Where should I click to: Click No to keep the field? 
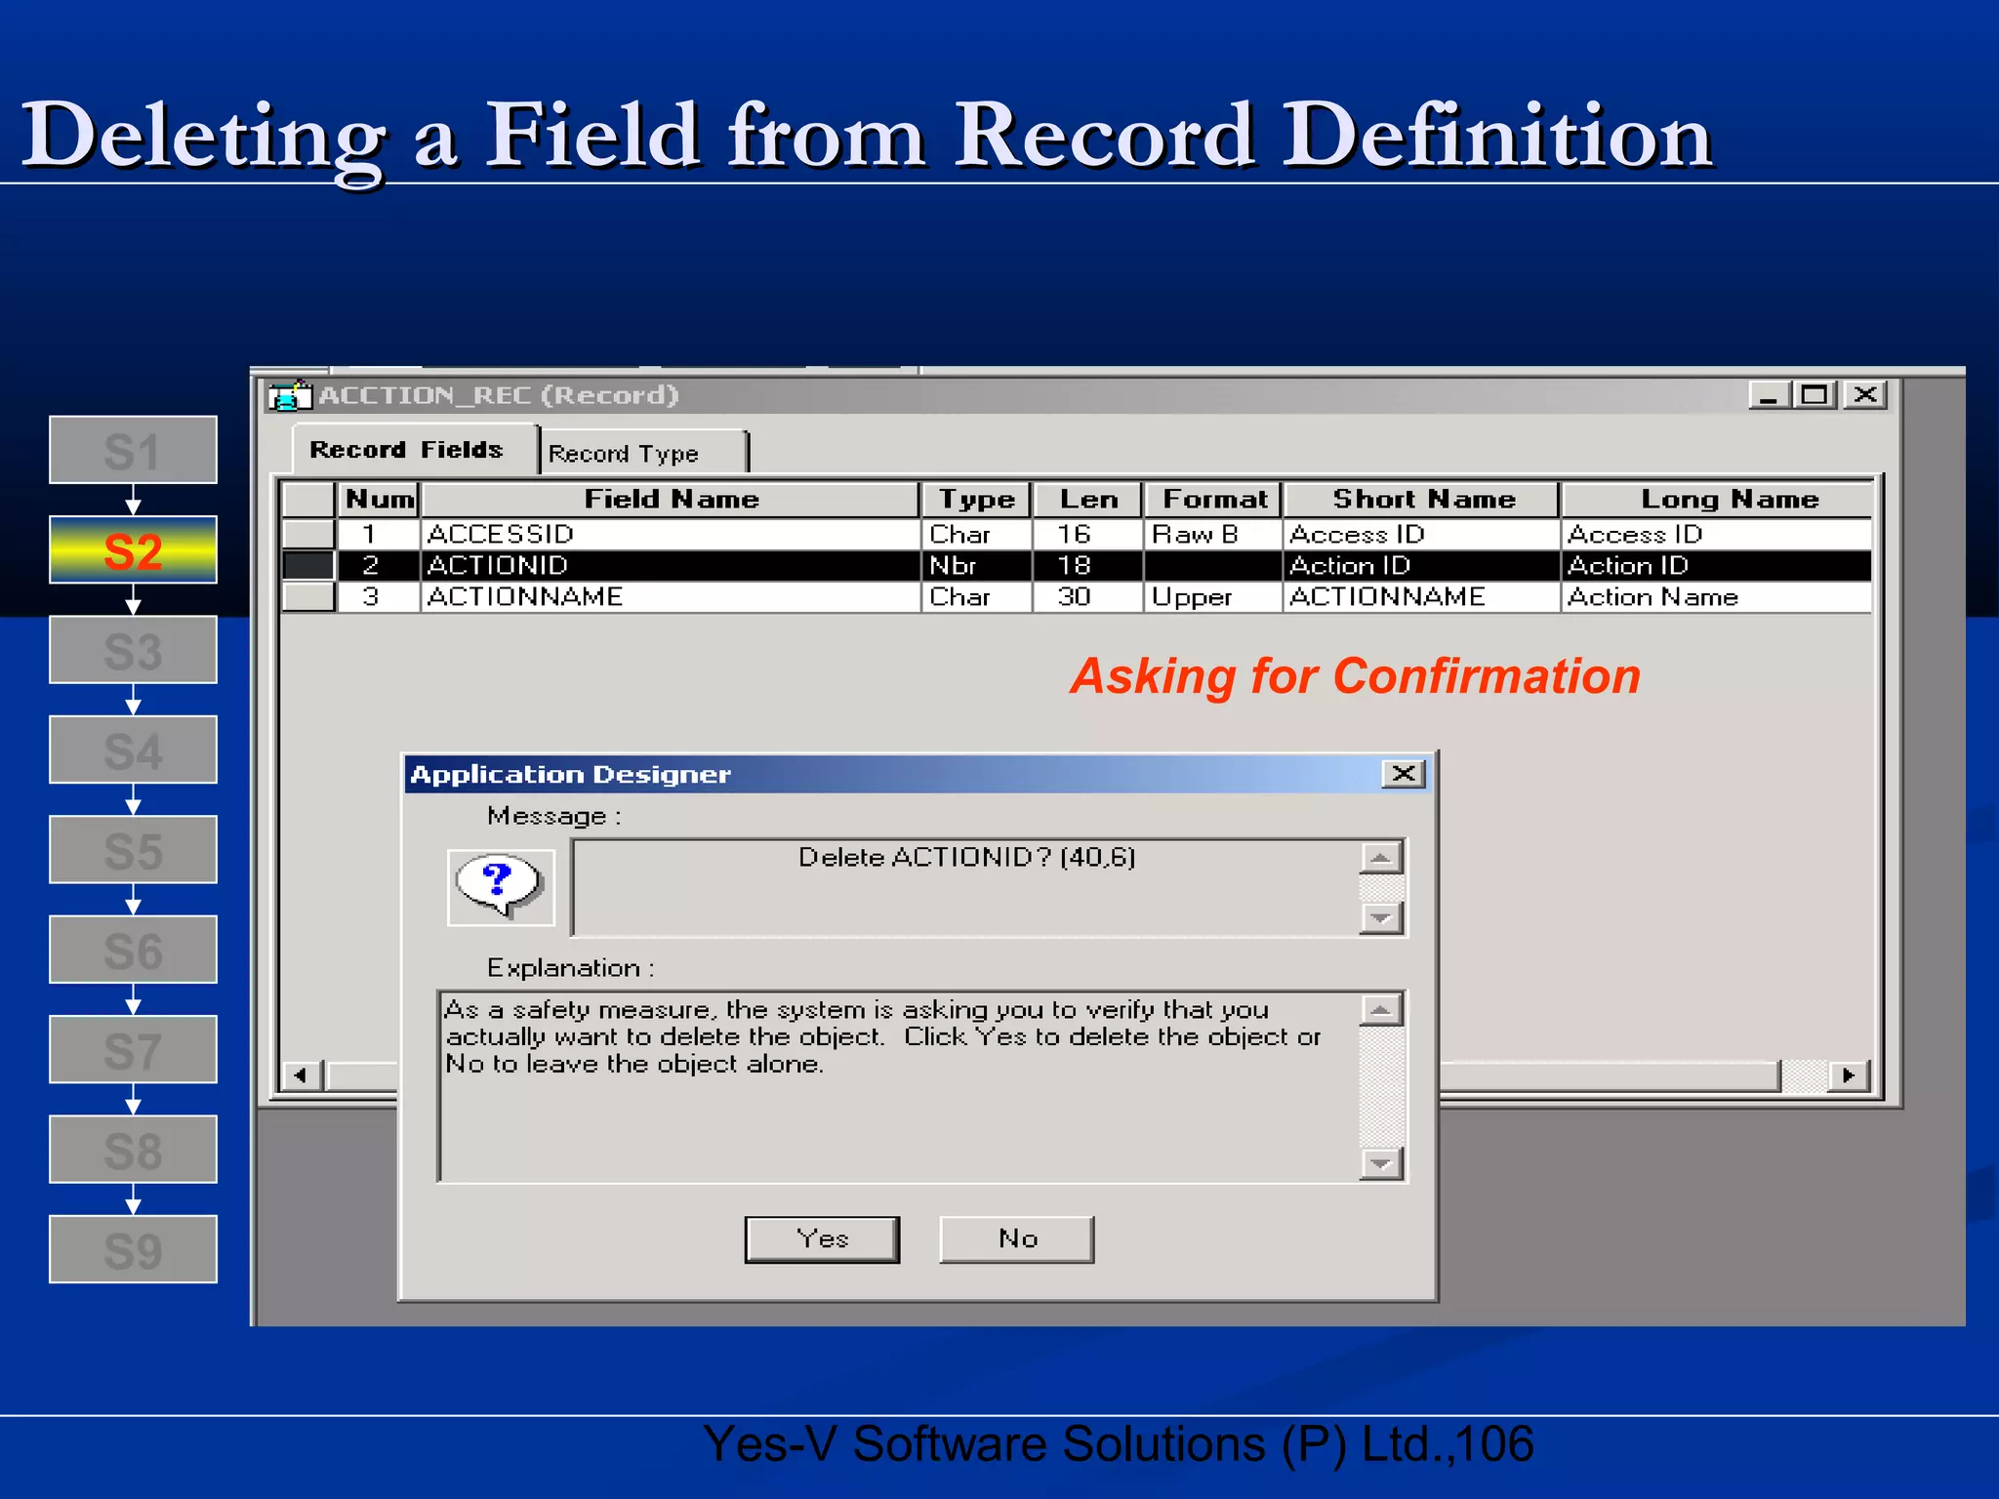1017,1238
